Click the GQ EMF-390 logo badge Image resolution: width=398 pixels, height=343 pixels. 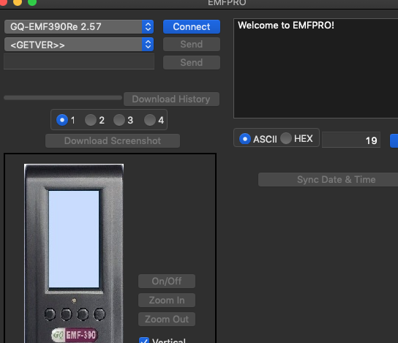click(x=75, y=335)
